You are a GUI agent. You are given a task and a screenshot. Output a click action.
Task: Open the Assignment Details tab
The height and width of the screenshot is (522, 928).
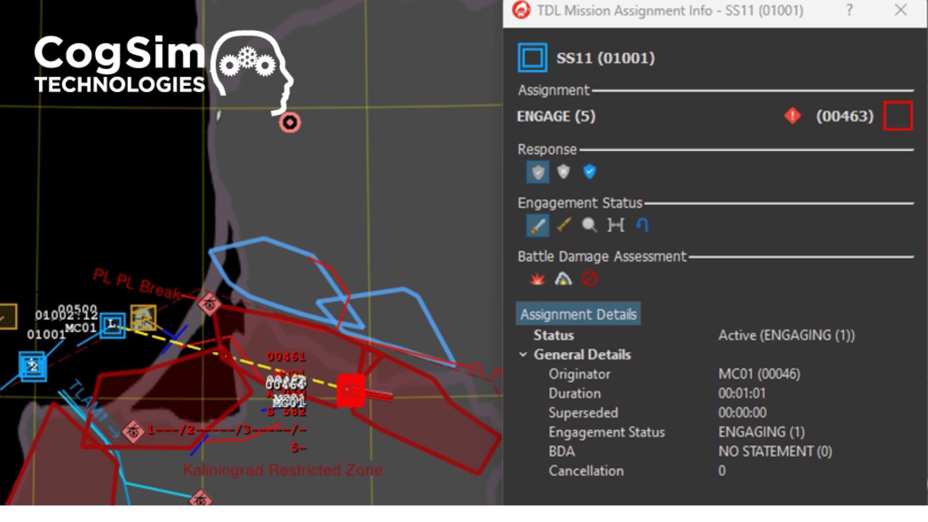click(579, 314)
